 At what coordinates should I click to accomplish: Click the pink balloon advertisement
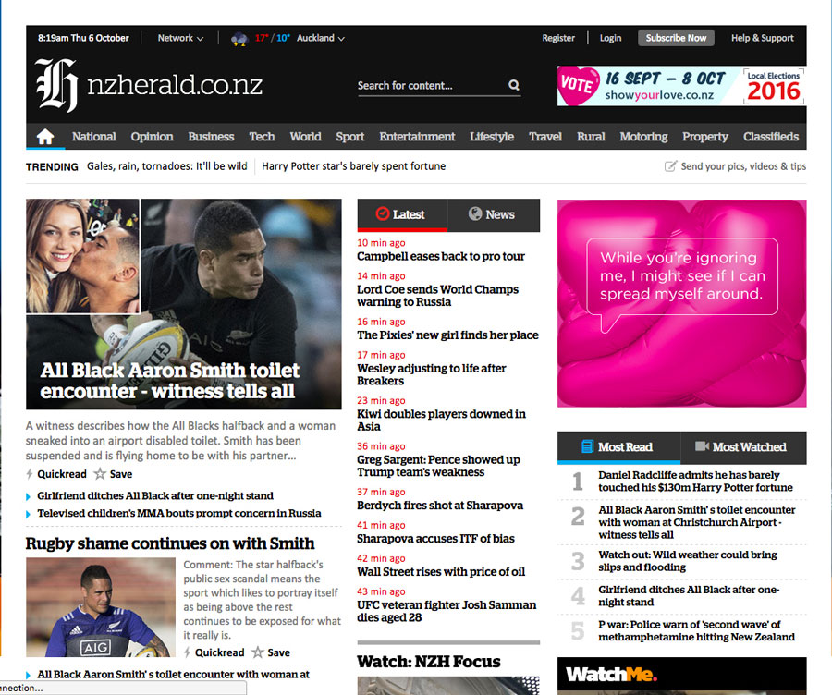point(682,303)
